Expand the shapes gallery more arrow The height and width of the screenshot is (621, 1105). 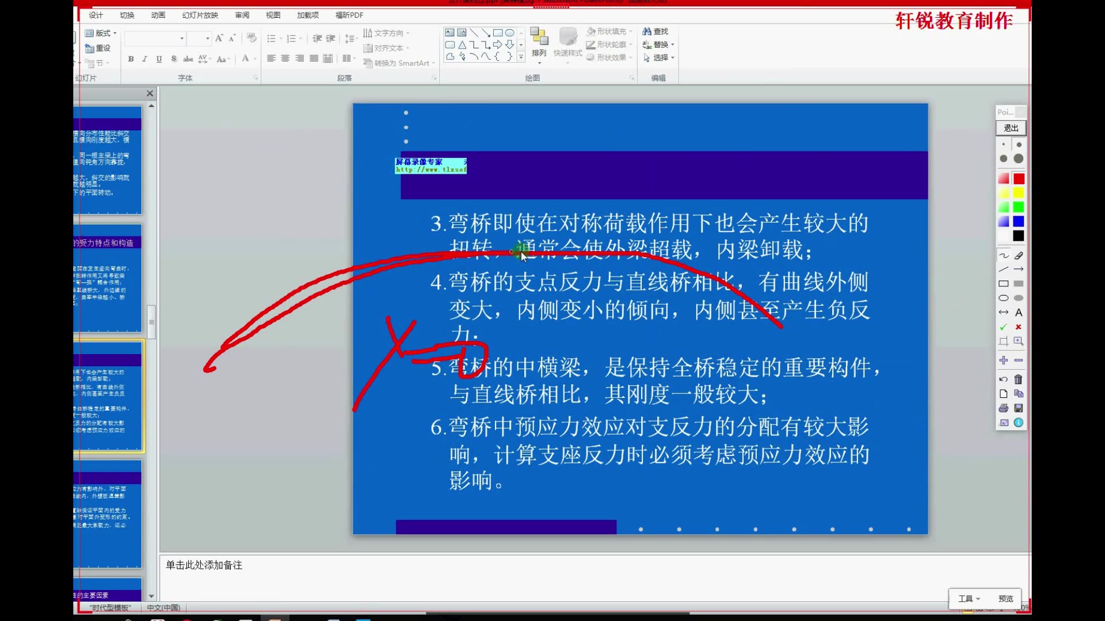coord(521,57)
